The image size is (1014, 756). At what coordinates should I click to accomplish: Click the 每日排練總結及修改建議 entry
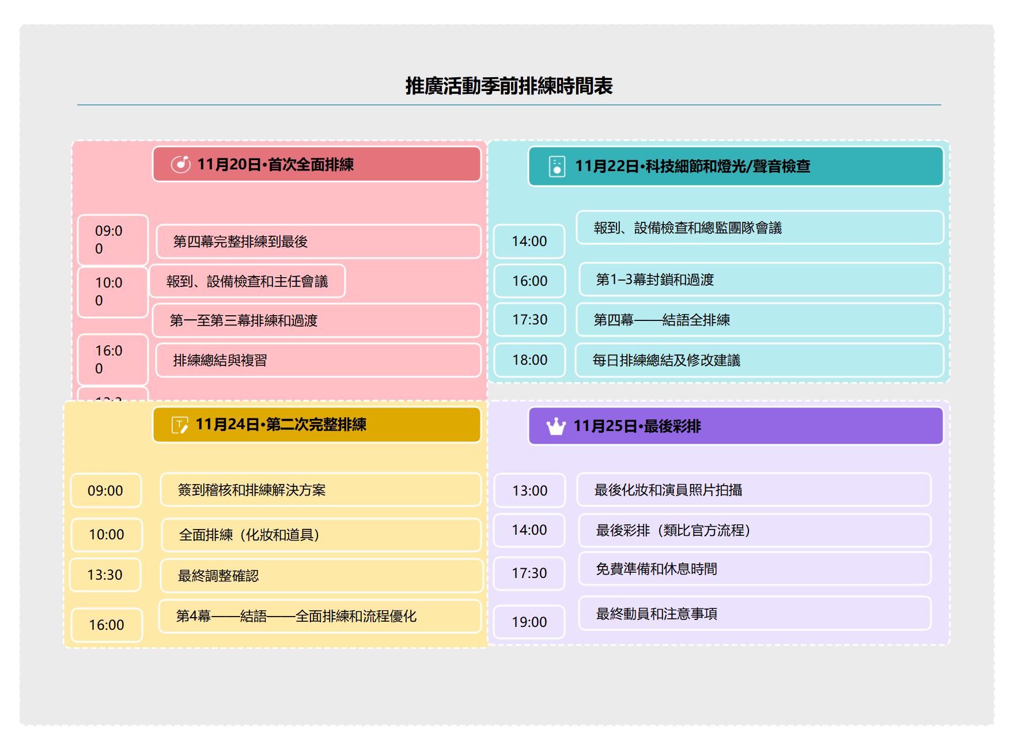[760, 361]
